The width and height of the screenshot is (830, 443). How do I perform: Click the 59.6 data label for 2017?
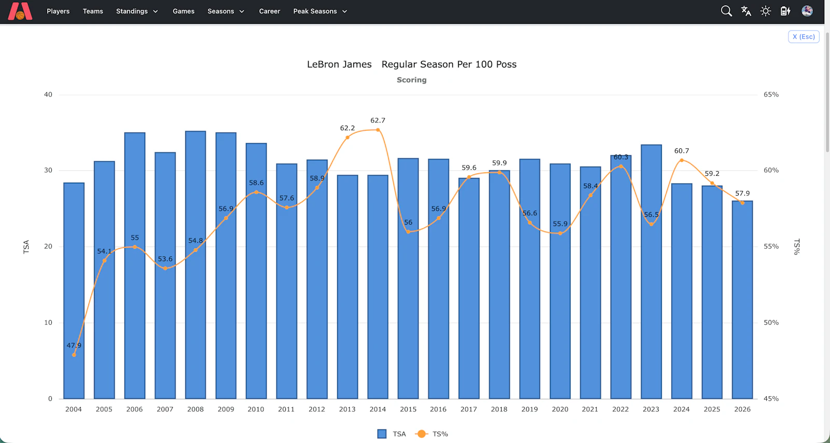(469, 168)
